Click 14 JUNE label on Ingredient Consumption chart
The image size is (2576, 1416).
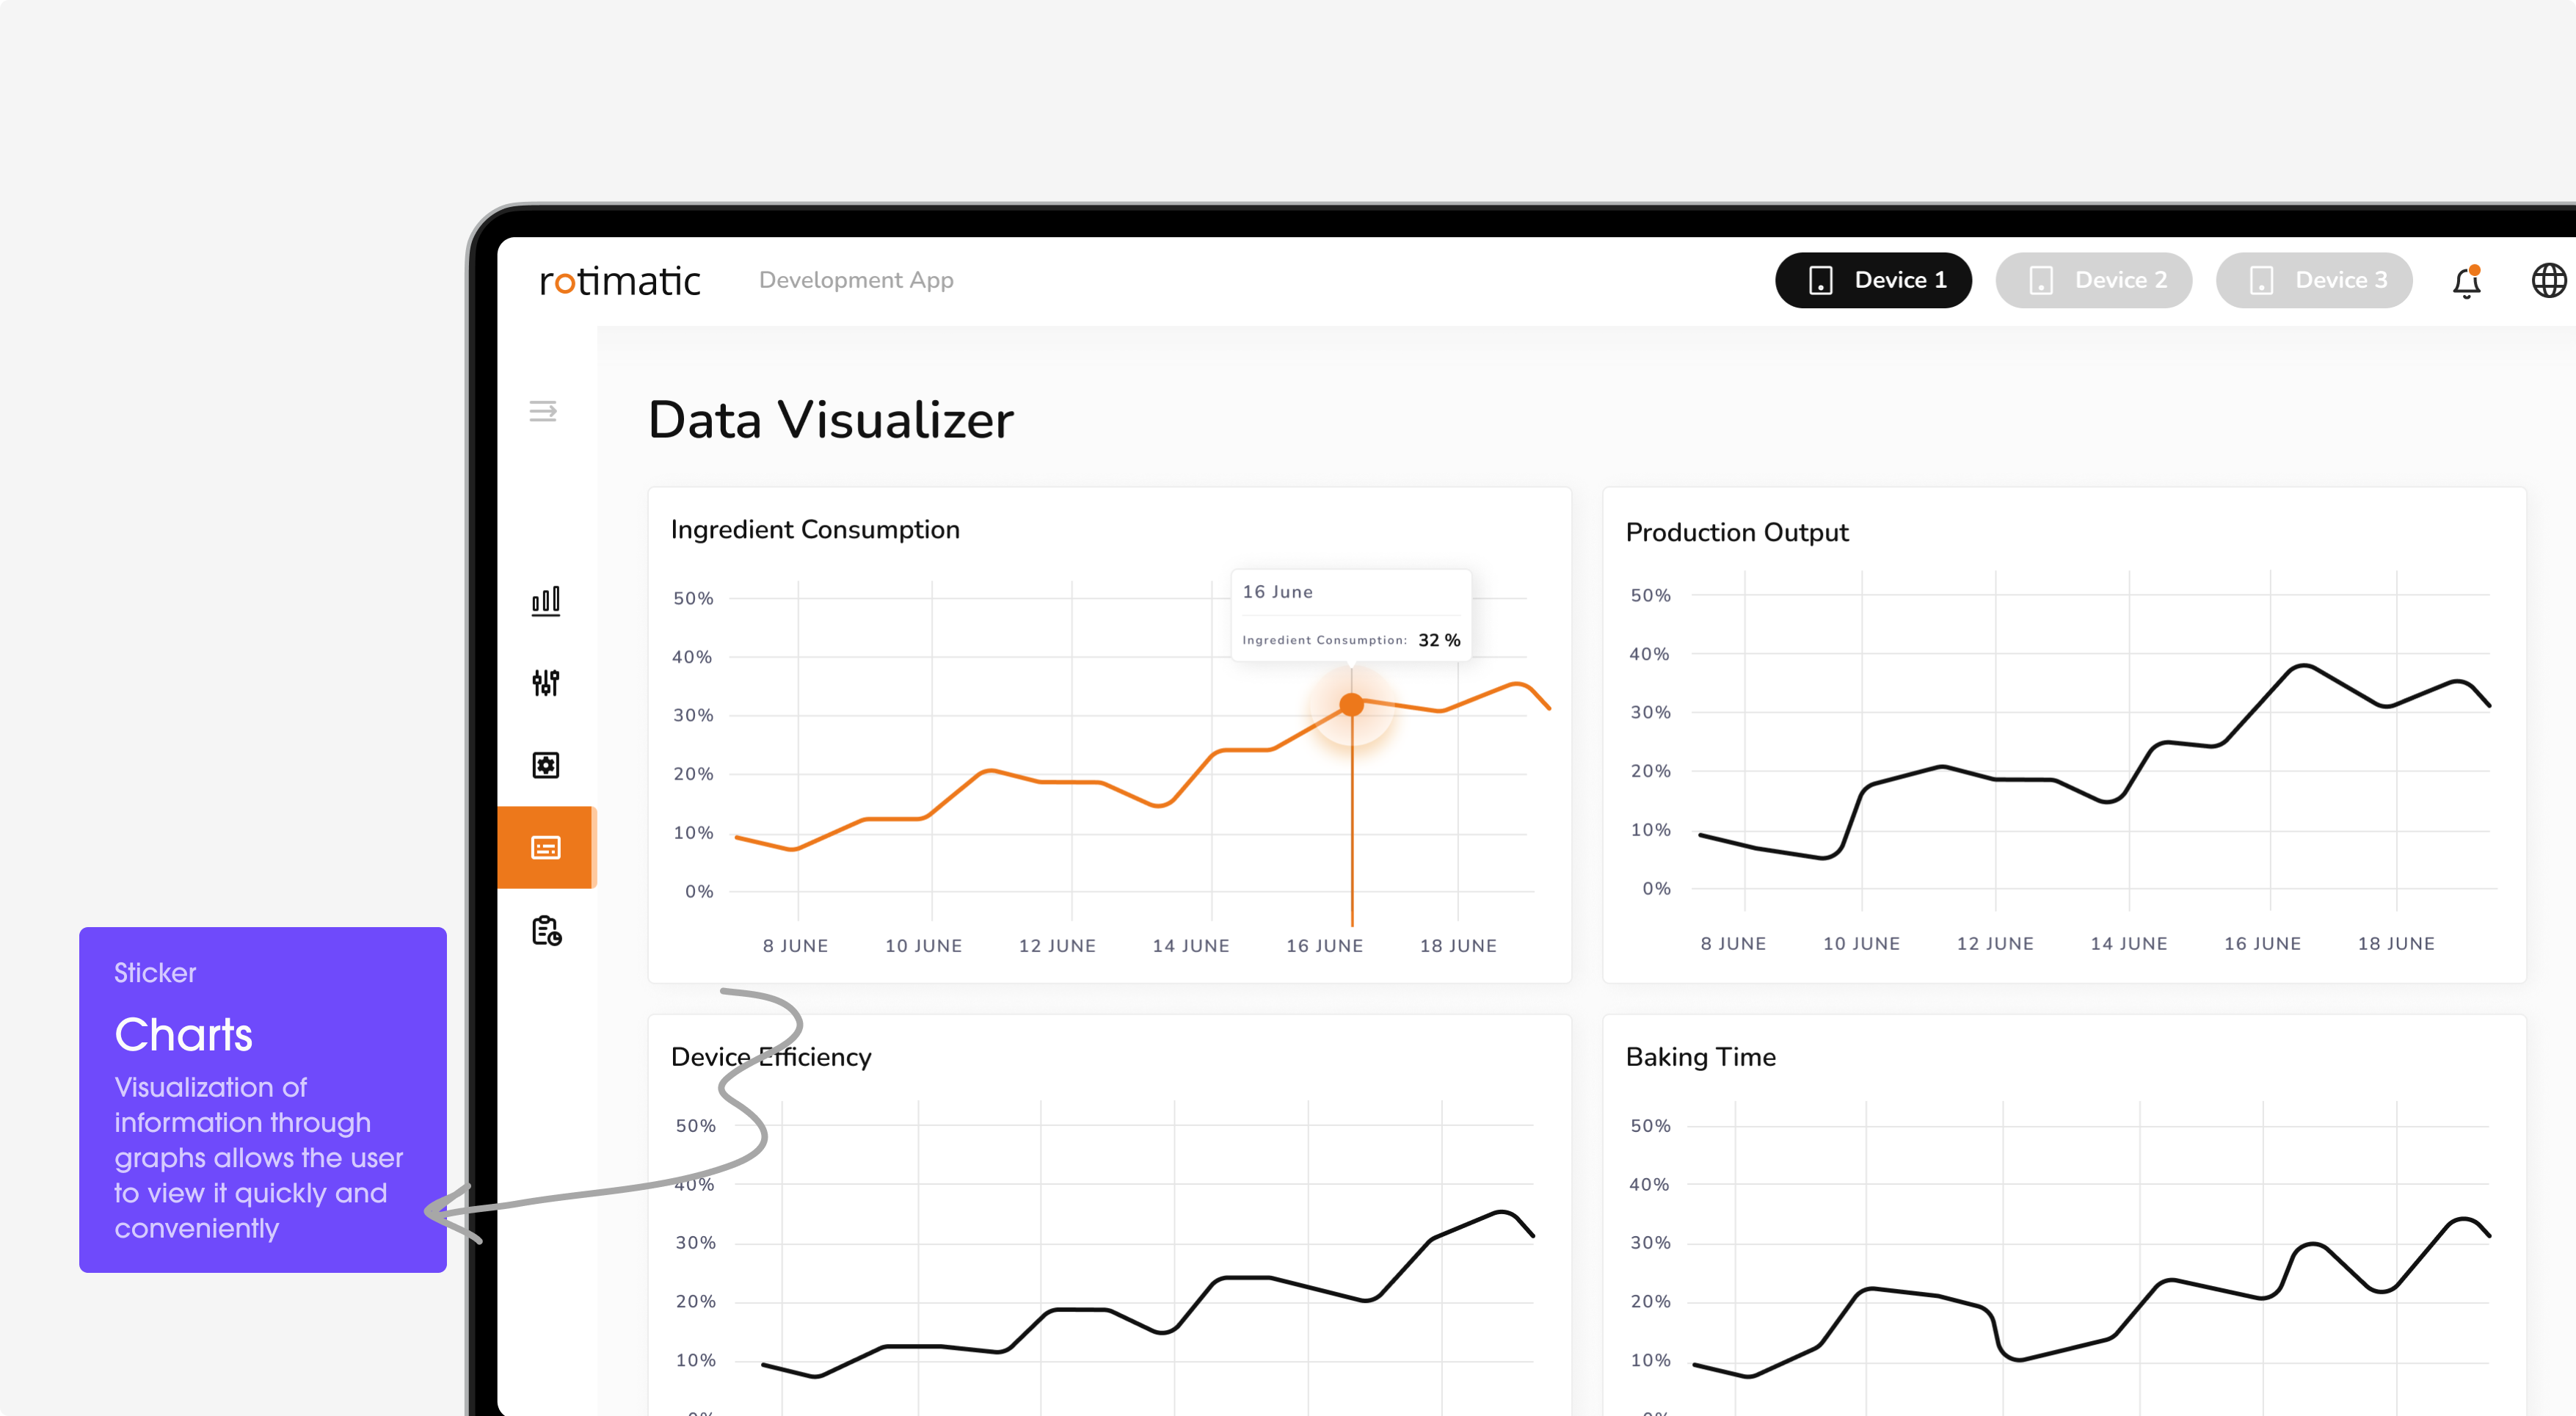(x=1191, y=946)
